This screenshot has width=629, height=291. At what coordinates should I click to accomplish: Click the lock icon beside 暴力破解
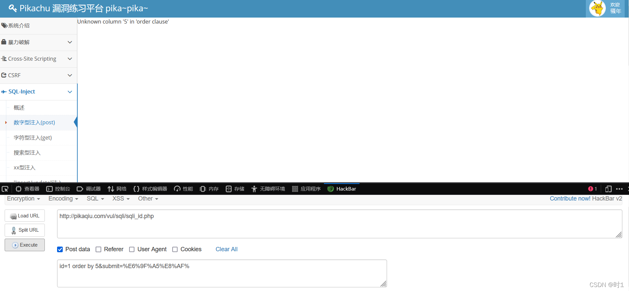pyautogui.click(x=4, y=42)
